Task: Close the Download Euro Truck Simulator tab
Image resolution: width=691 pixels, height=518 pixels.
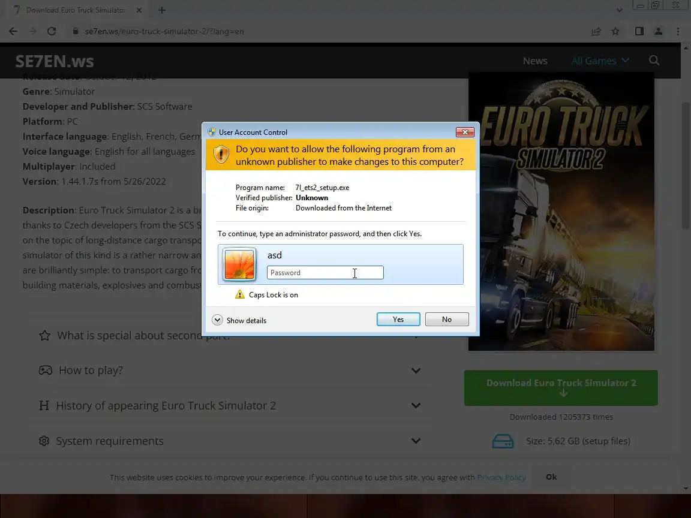Action: point(139,10)
